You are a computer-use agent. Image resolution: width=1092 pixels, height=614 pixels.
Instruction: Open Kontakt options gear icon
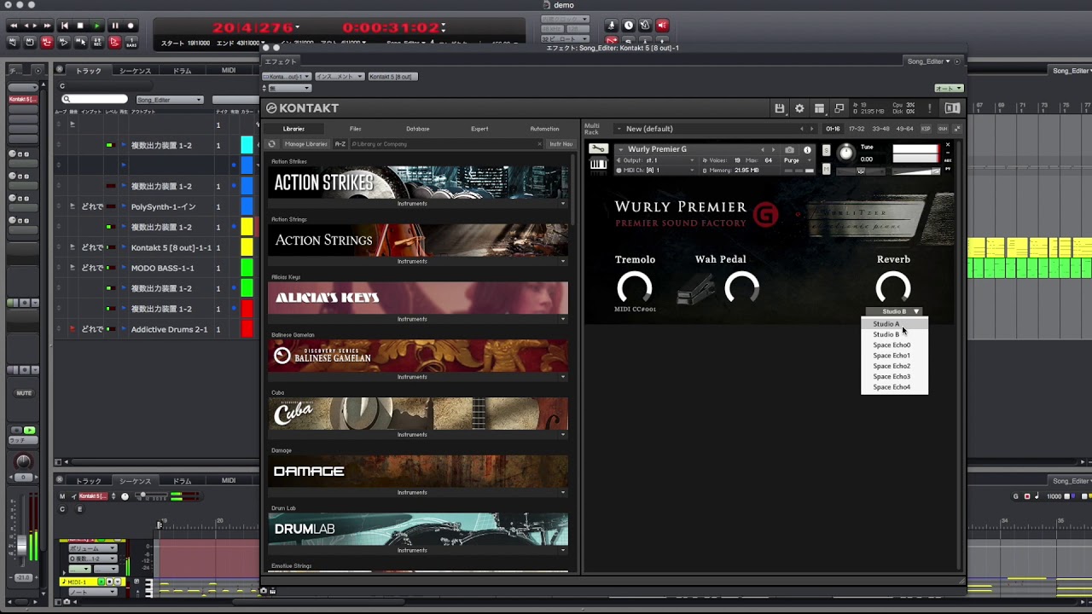point(799,108)
